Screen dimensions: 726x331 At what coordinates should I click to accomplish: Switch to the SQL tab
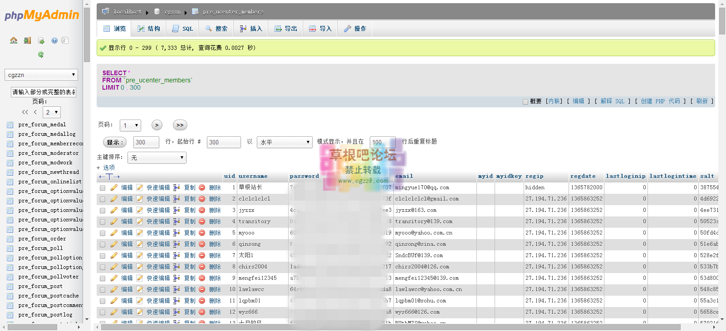click(x=183, y=29)
